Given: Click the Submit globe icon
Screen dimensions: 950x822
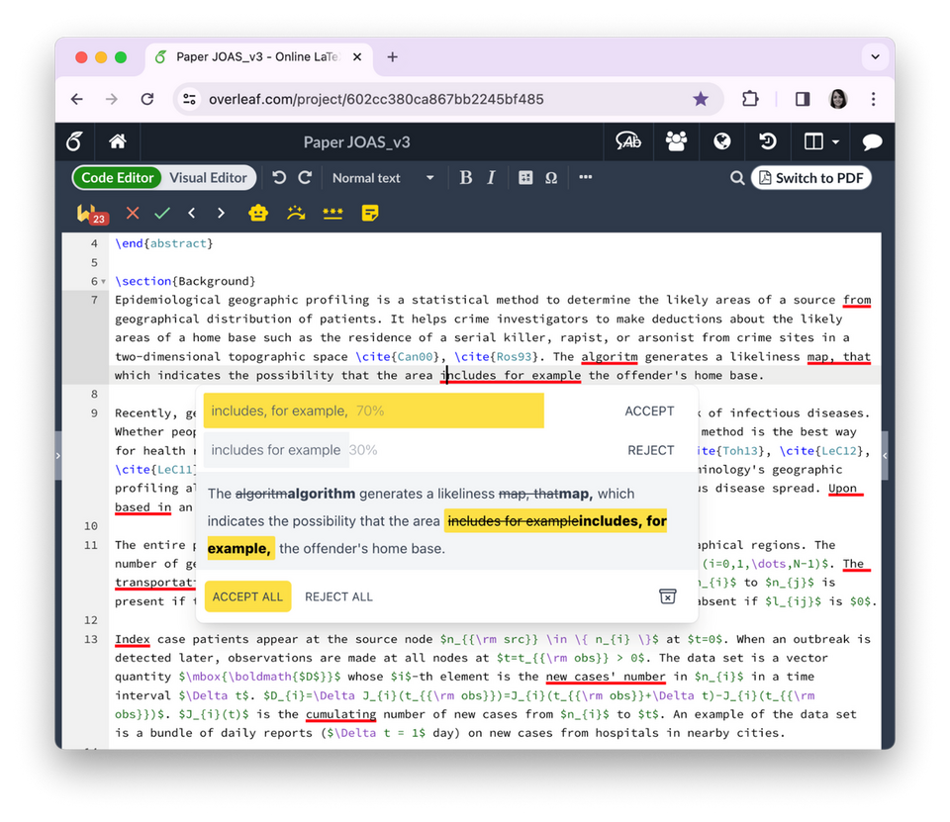Looking at the screenshot, I should pyautogui.click(x=721, y=141).
